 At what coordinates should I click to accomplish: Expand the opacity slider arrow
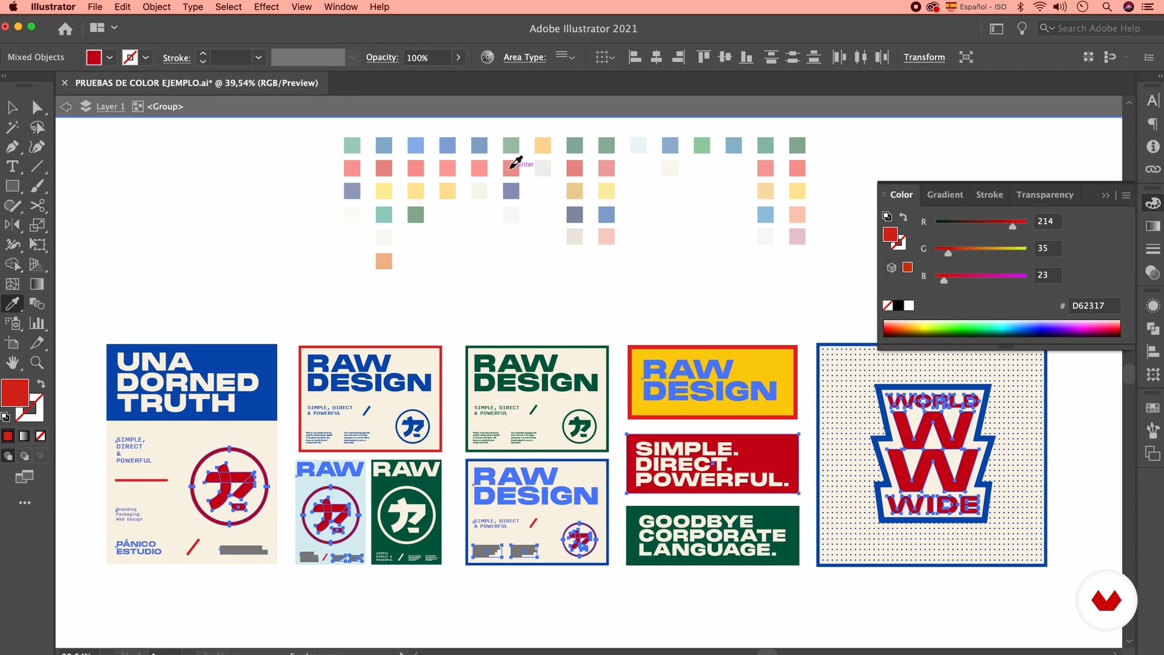coord(458,58)
